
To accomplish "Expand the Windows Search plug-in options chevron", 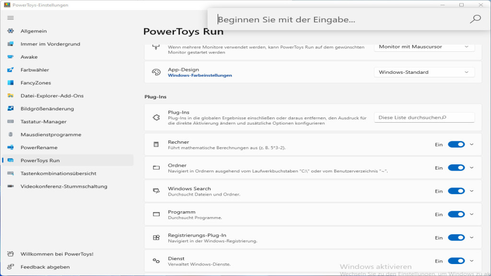I will click(473, 190).
